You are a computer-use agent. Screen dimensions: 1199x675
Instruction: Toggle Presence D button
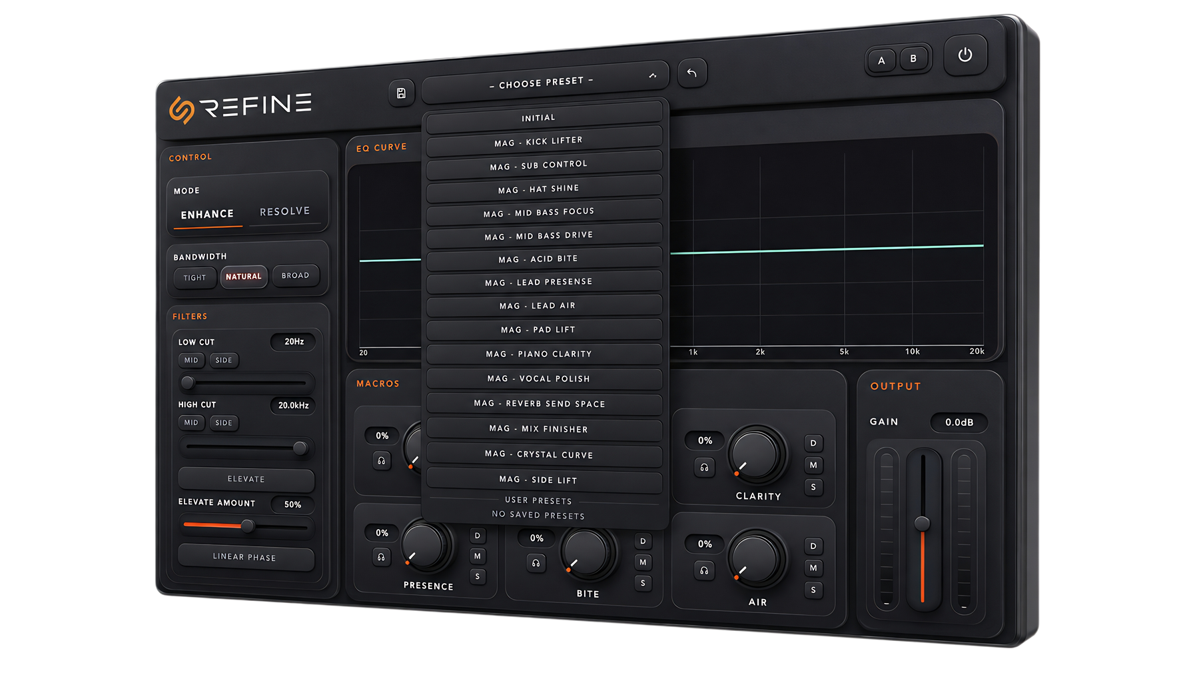478,536
